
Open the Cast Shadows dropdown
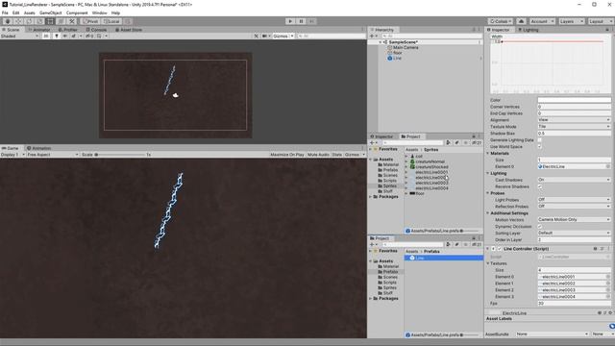click(x=574, y=180)
